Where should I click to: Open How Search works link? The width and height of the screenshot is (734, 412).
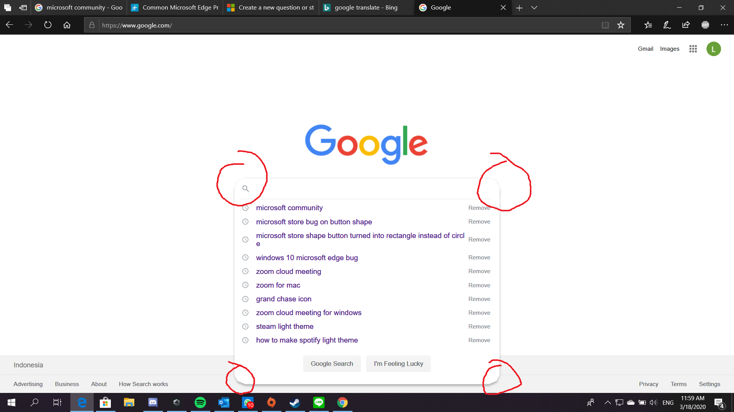point(143,384)
